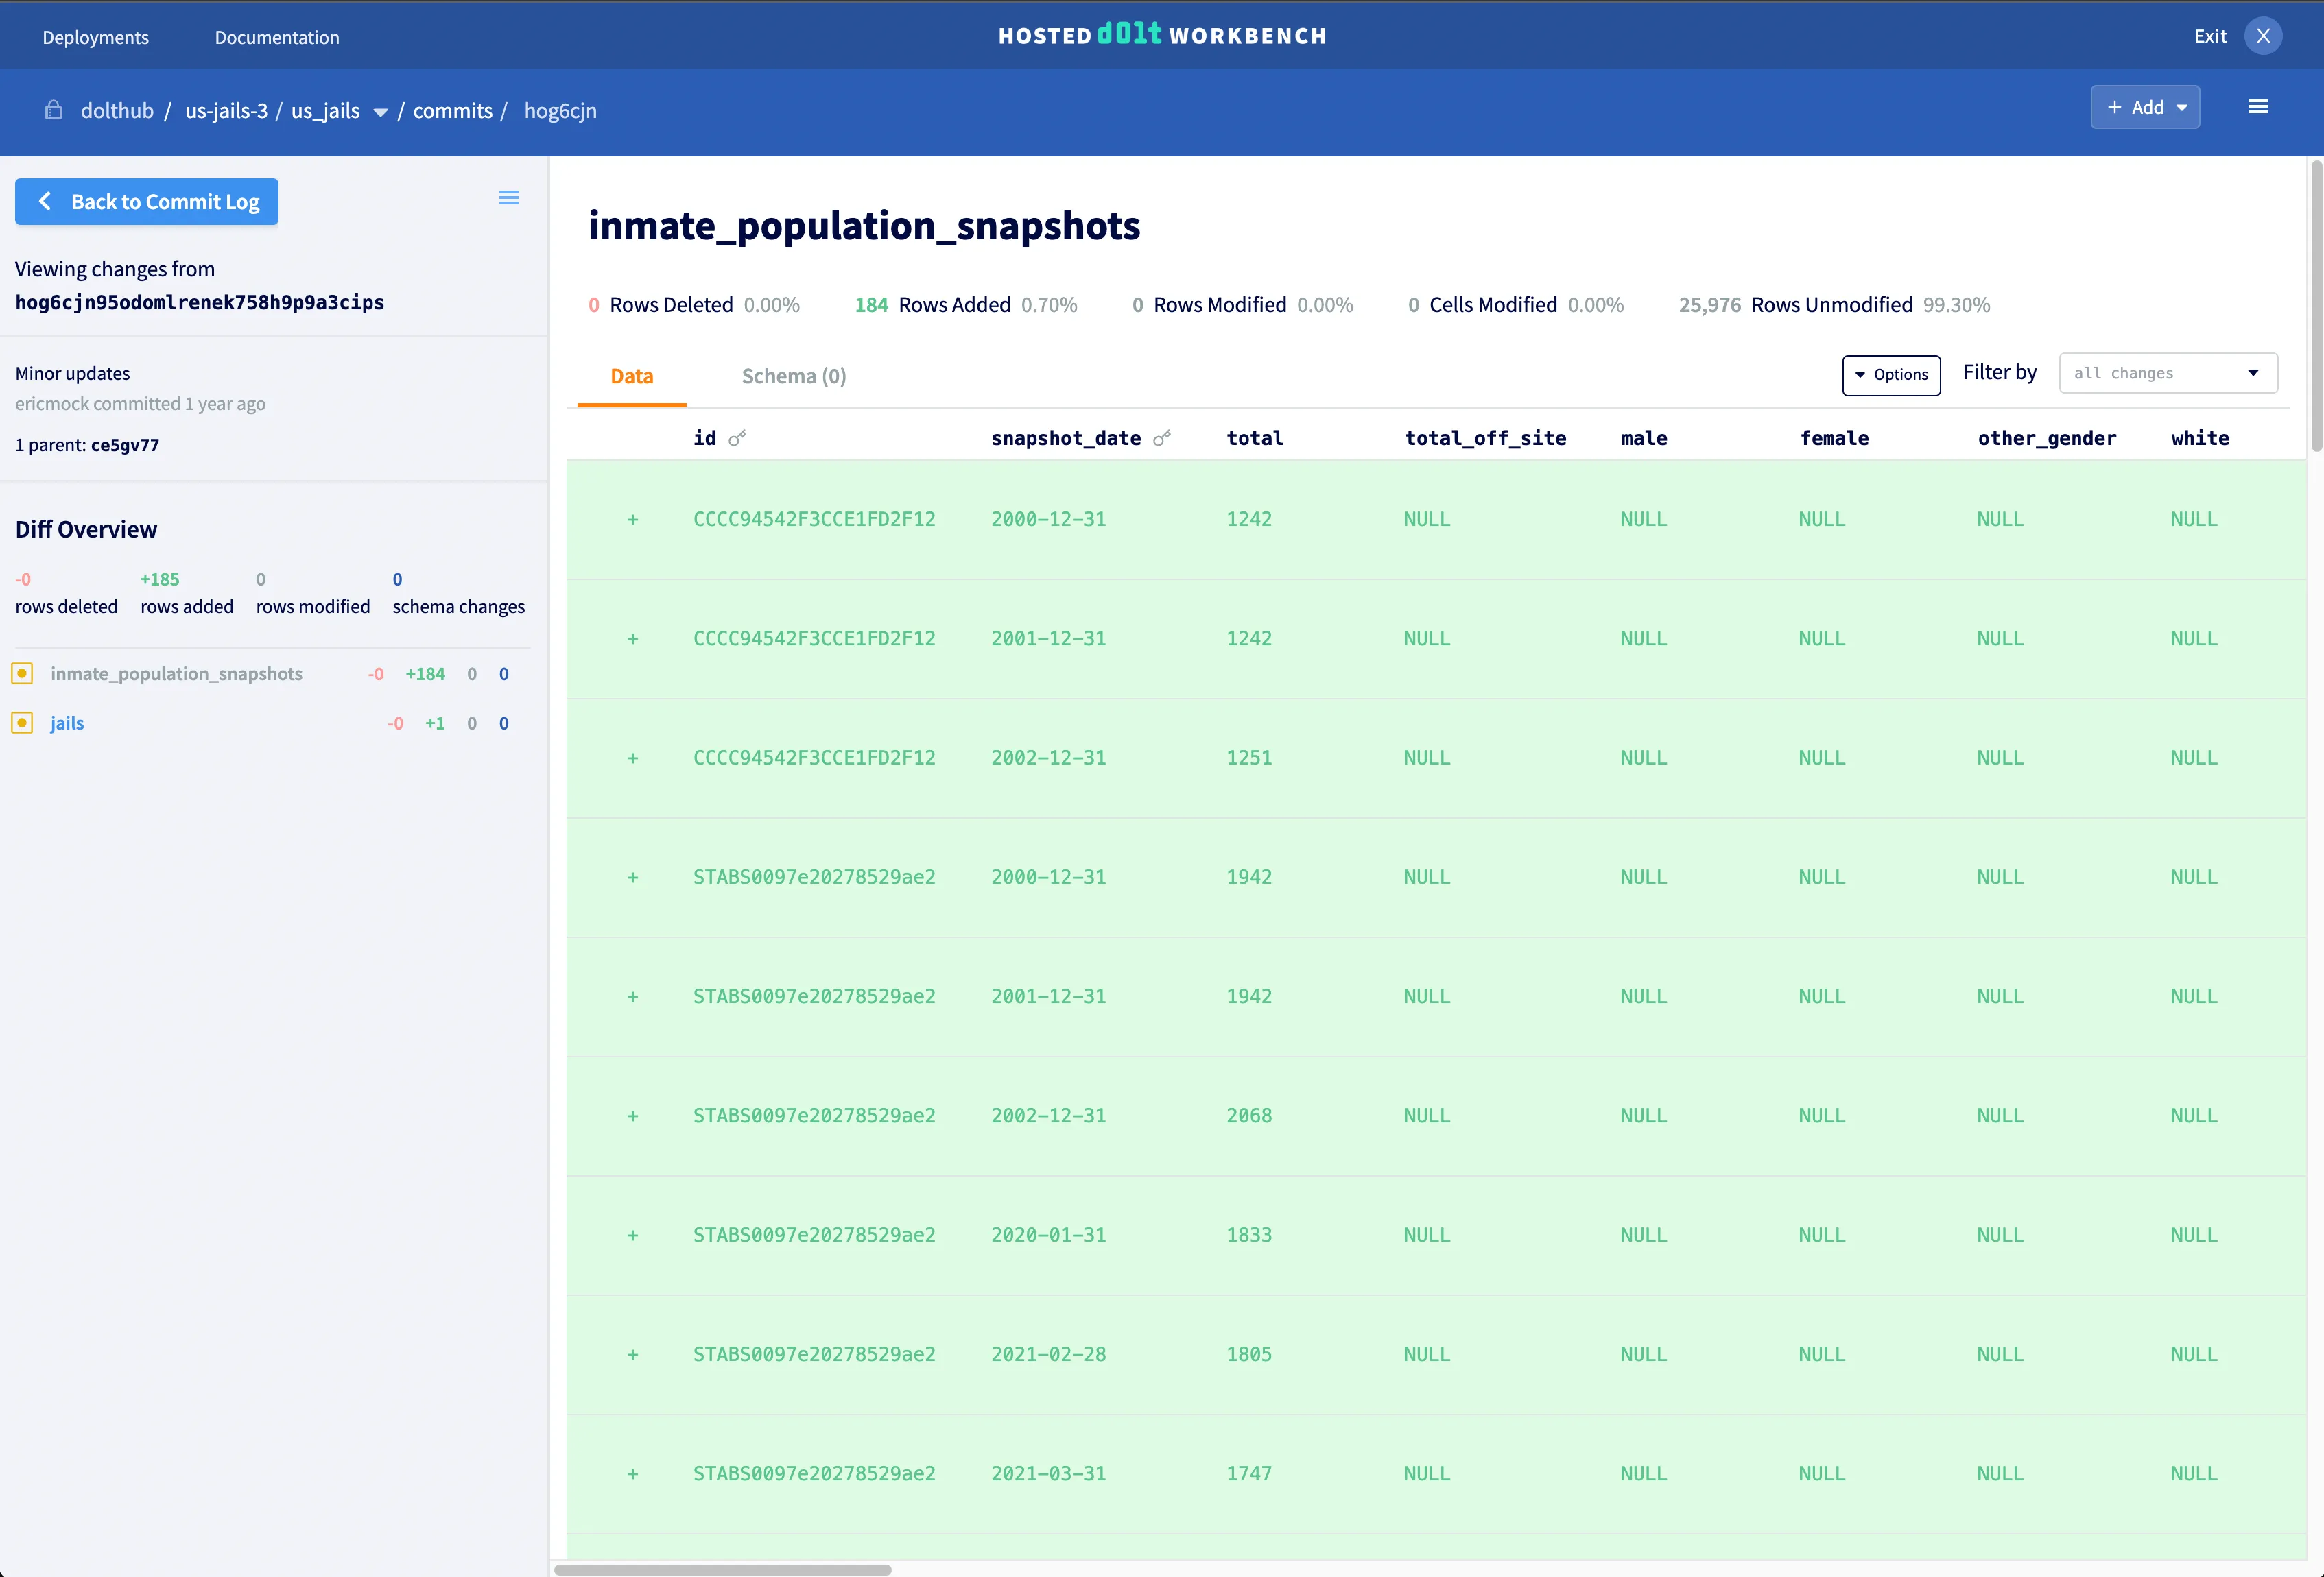Open the Documentation menu

click(x=276, y=37)
